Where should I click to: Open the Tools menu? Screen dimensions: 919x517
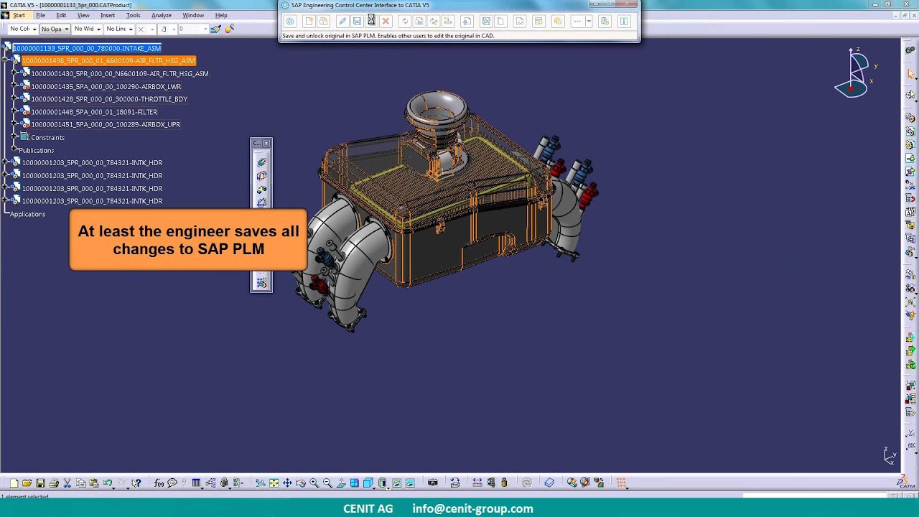pyautogui.click(x=134, y=15)
